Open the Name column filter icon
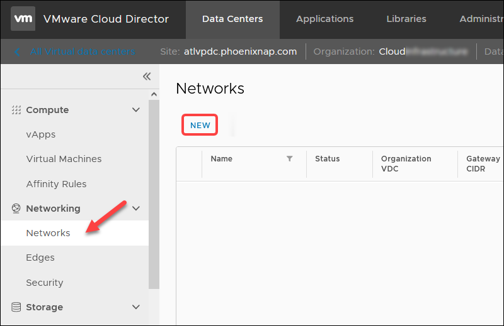 (290, 159)
